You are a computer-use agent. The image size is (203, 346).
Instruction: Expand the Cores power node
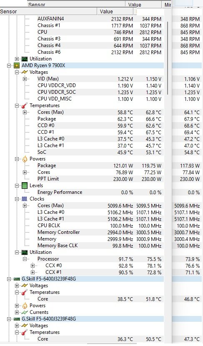pyautogui.click(x=25, y=172)
